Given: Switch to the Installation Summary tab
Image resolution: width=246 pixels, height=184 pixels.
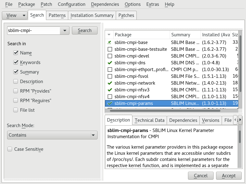Looking at the screenshot, I should [92, 15].
